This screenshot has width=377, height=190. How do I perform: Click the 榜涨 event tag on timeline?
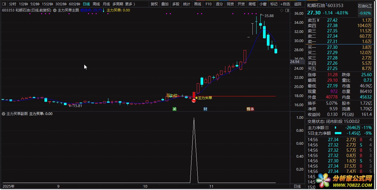(x=250, y=109)
